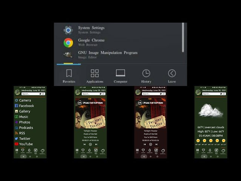Tap heart Favorites tab on app-list phone

23,151
